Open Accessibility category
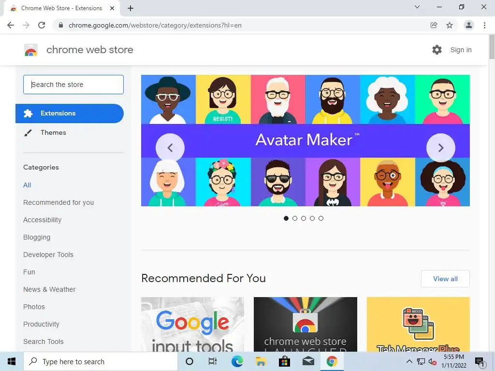The image size is (495, 371). click(43, 220)
